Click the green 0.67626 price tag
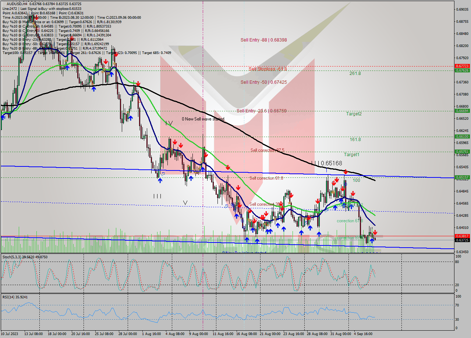 coord(462,70)
